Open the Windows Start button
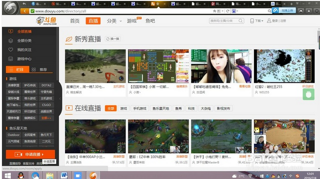Screen dimensions: 320x179 click(x=7, y=176)
